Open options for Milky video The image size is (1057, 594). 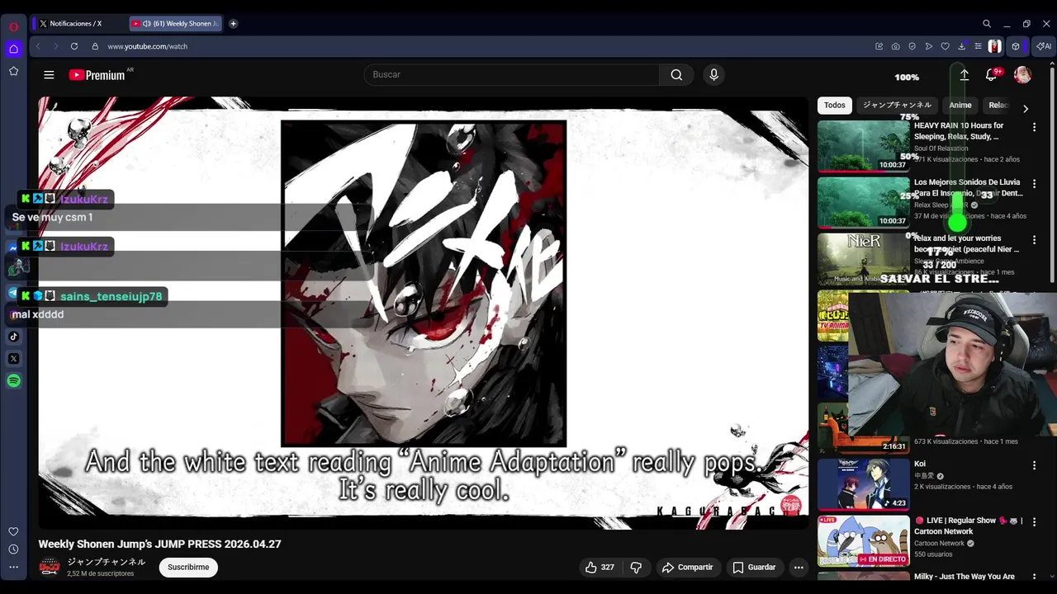coord(1034,577)
